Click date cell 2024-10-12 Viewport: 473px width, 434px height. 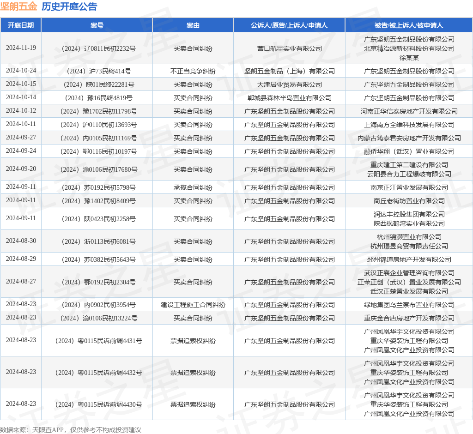point(21,110)
